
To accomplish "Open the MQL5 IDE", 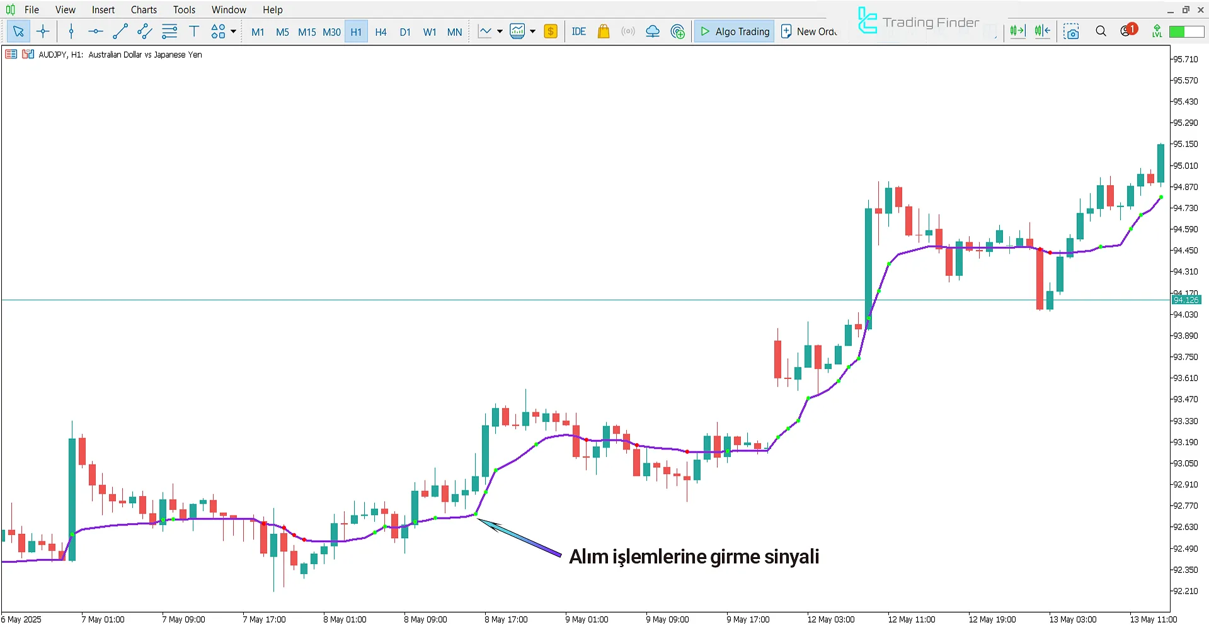I will pos(578,31).
